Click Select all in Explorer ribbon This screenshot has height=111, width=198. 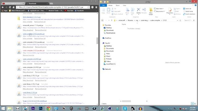(x=187, y=9)
